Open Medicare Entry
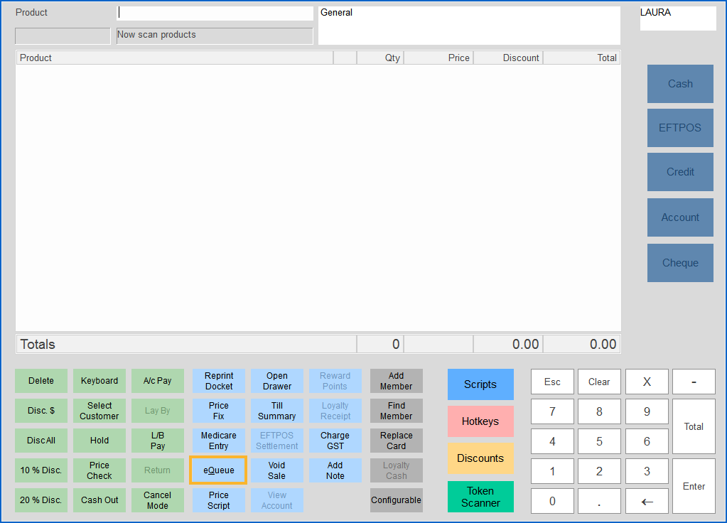Image resolution: width=727 pixels, height=523 pixels. [x=218, y=441]
